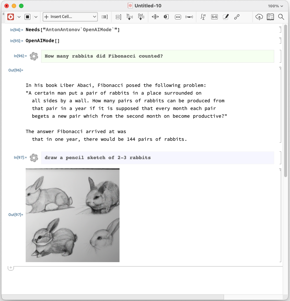The image size is (290, 301).
Task: Open the documentation book icon
Action: 270,17
